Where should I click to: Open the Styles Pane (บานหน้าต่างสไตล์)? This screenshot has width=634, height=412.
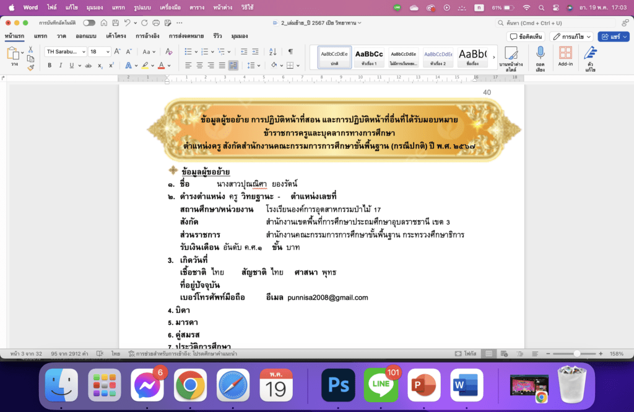511,59
